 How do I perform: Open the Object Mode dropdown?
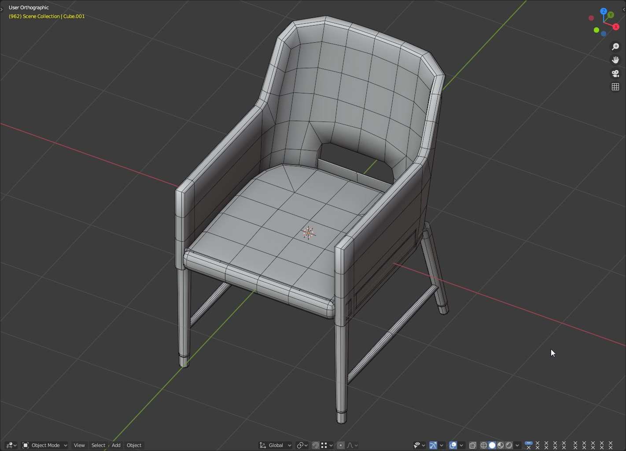point(44,445)
